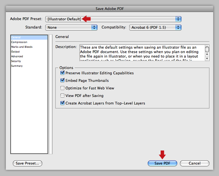This screenshot has width=219, height=176.
Task: Select Summary in the category list
Action: (29, 66)
